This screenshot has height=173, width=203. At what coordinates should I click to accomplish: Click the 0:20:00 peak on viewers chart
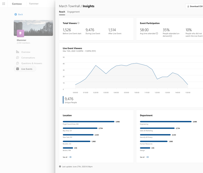click(x=96, y=66)
